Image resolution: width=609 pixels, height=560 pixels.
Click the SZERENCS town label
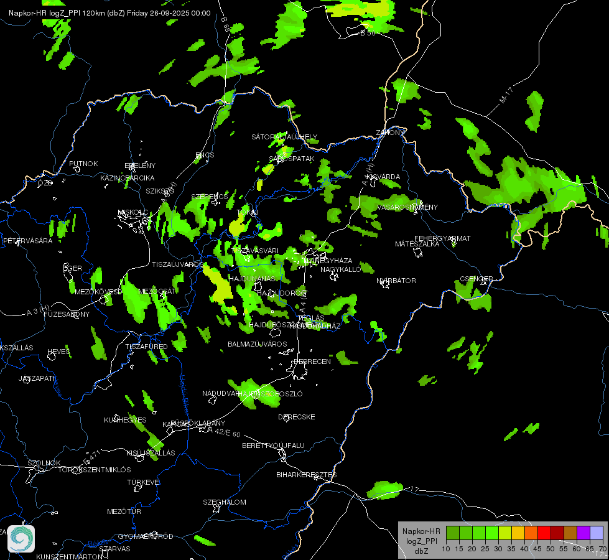click(x=210, y=197)
